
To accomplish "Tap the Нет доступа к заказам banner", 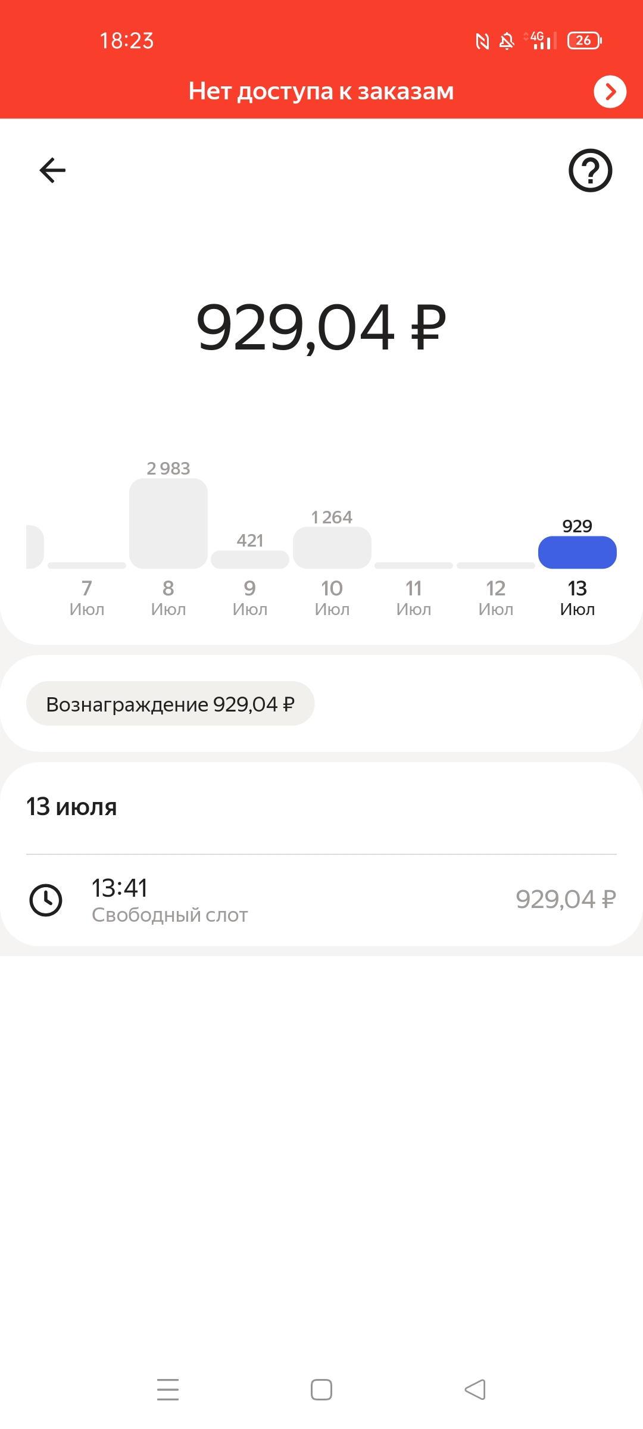I will [321, 92].
